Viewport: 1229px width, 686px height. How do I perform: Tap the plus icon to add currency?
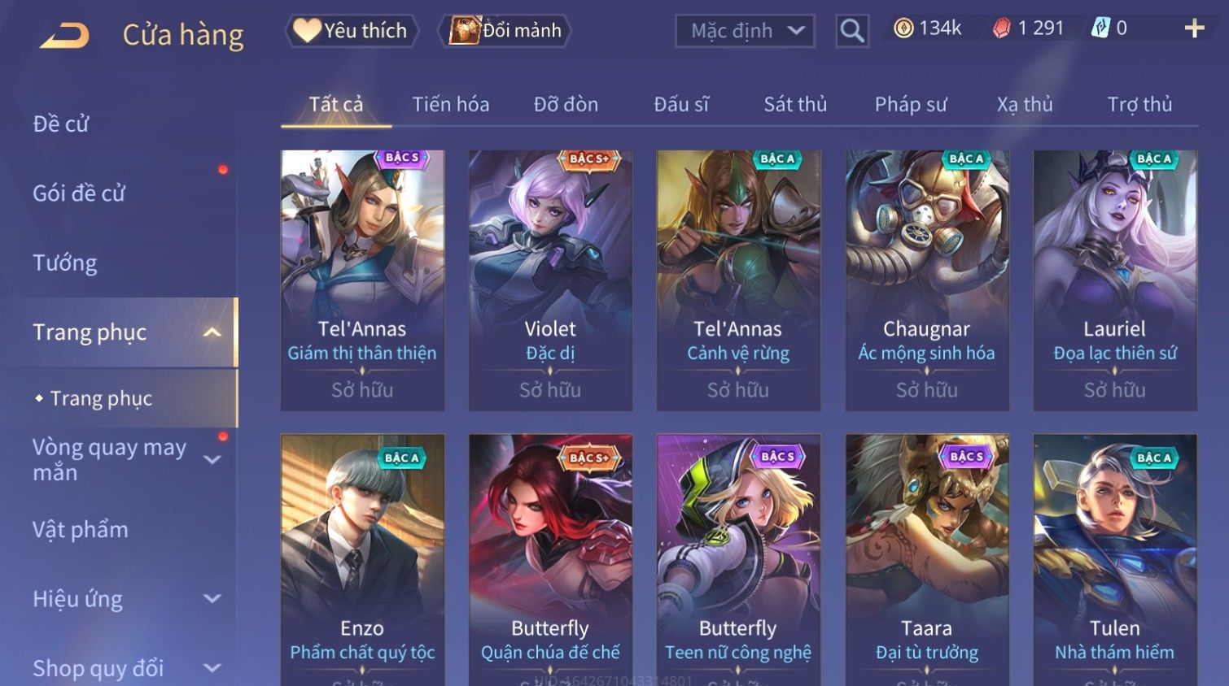coord(1194,29)
